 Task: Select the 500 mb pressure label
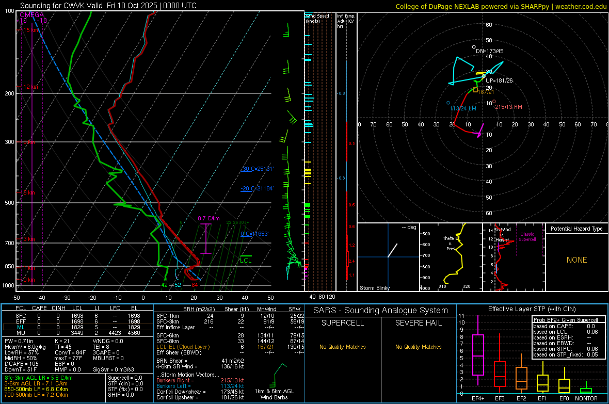click(x=9, y=202)
